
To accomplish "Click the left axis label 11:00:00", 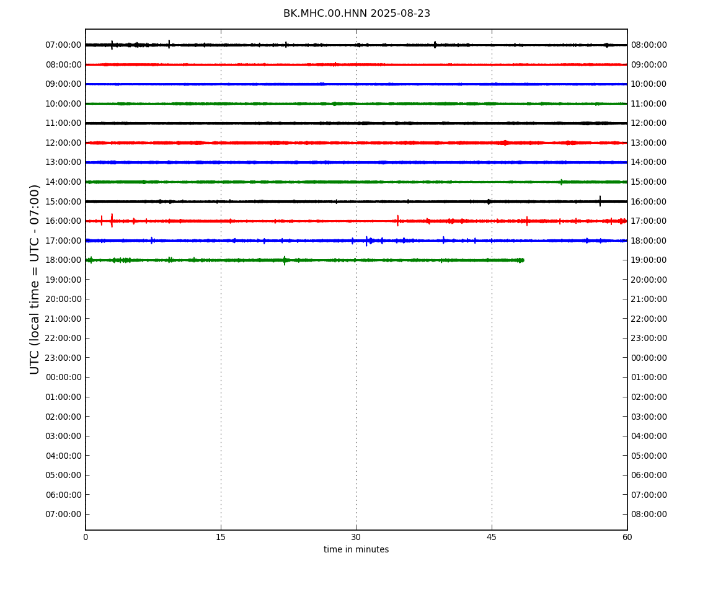I will coord(63,123).
